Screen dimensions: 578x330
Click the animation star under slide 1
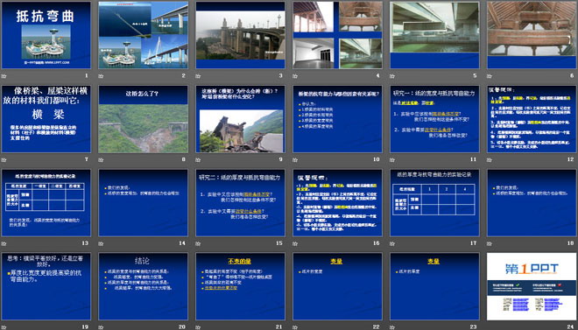pos(4,76)
